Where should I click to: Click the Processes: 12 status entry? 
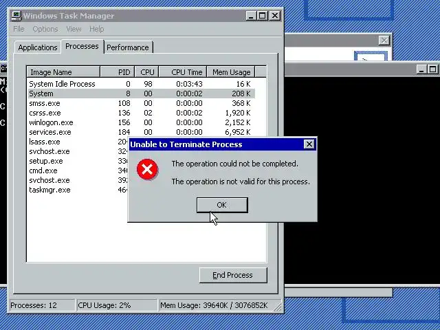(42, 305)
